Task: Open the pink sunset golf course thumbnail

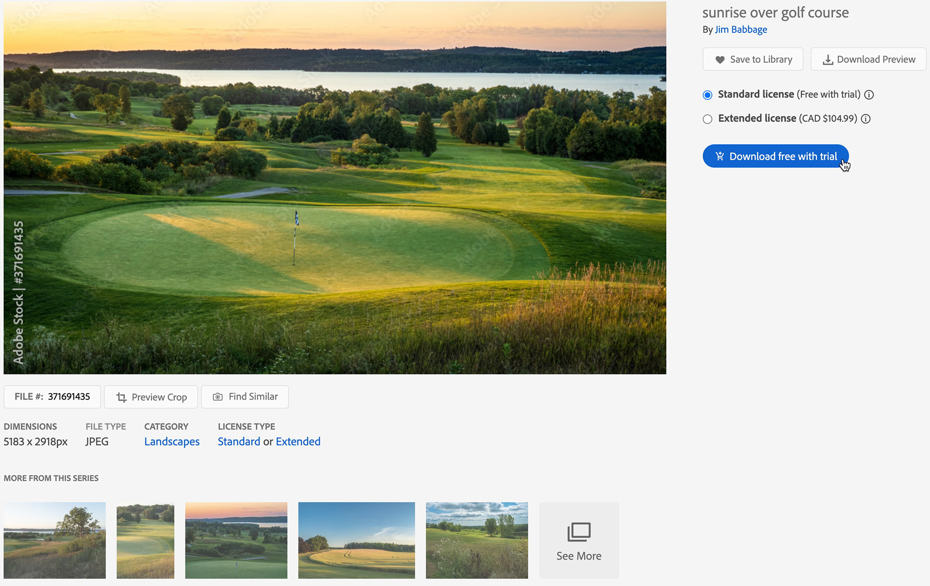Action: coord(236,540)
